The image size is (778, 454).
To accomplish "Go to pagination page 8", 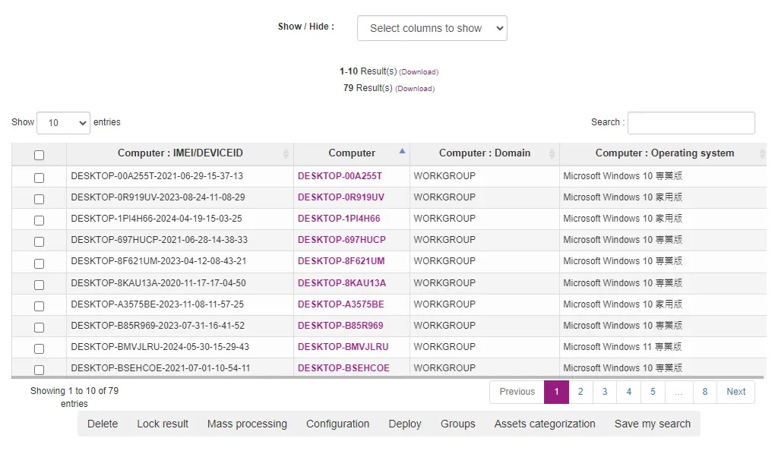I will pos(704,392).
